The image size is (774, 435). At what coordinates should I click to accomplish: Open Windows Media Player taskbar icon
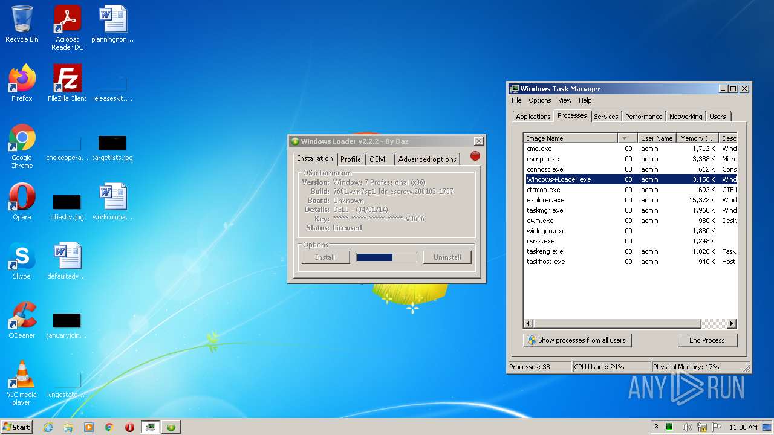click(89, 427)
